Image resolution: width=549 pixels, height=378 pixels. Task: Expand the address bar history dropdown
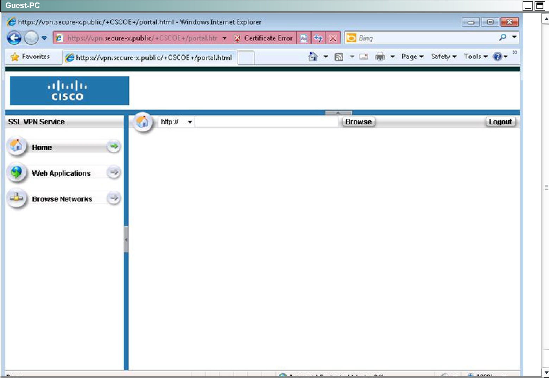(x=225, y=38)
